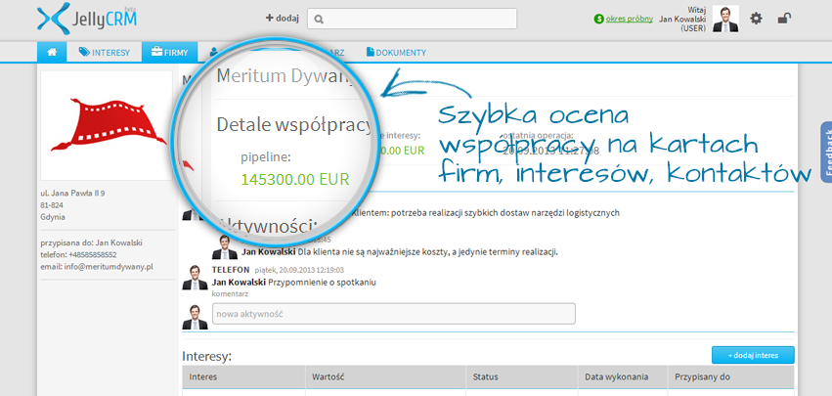Screen dimensions: 832x396
Task: Click the '+ dodaj' button
Action: point(284,19)
